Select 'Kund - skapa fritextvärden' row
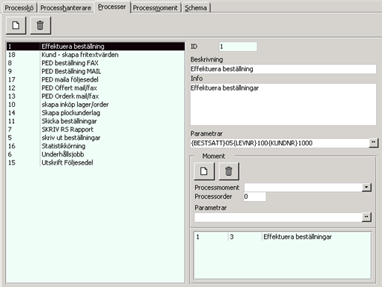382x287 pixels. coord(96,55)
